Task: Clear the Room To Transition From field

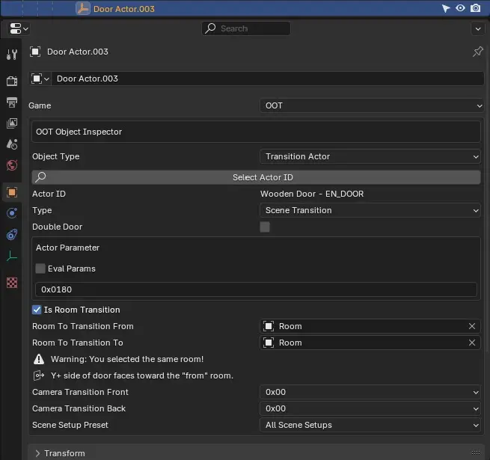Action: tap(472, 326)
